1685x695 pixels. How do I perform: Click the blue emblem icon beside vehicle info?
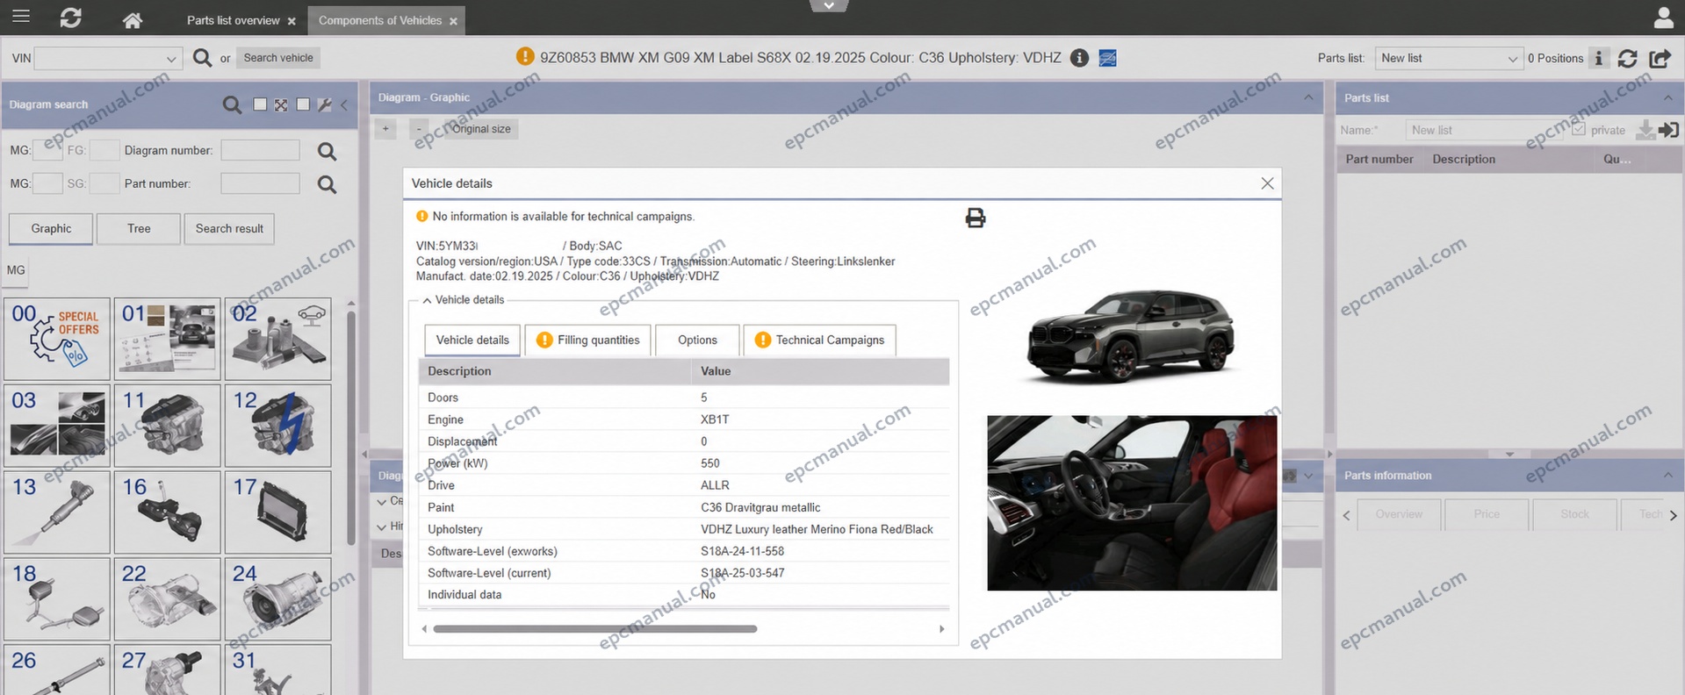click(x=1108, y=58)
